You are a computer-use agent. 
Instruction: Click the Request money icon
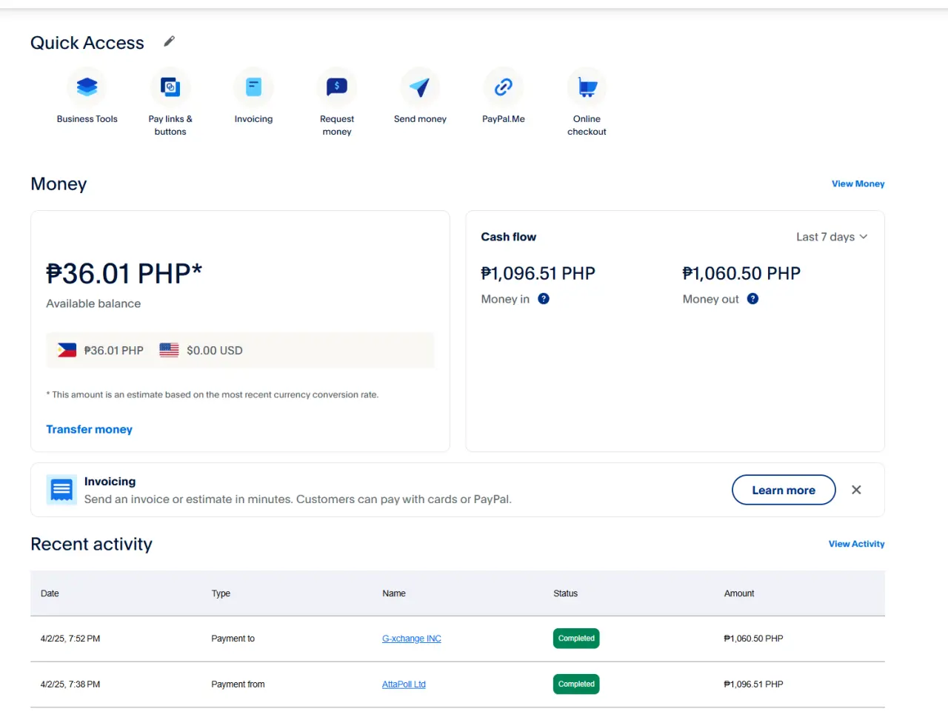(337, 87)
